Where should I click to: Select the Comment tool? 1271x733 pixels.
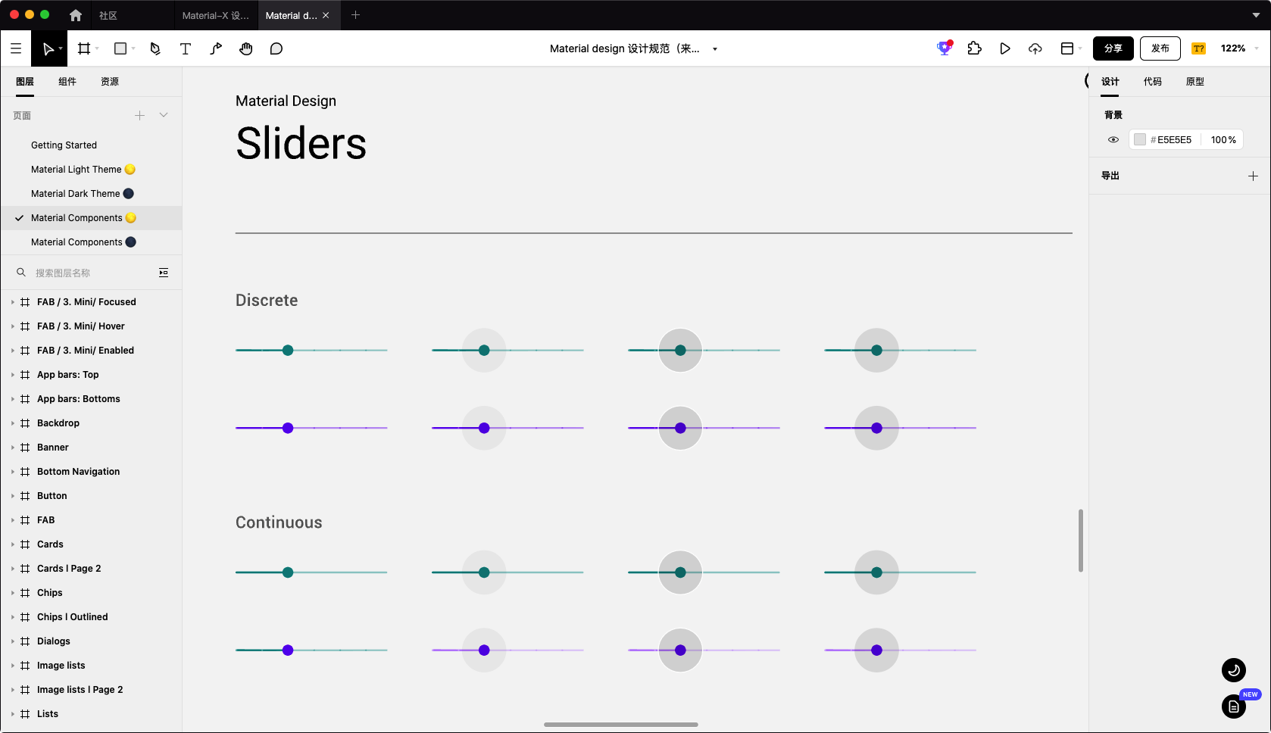[276, 48]
